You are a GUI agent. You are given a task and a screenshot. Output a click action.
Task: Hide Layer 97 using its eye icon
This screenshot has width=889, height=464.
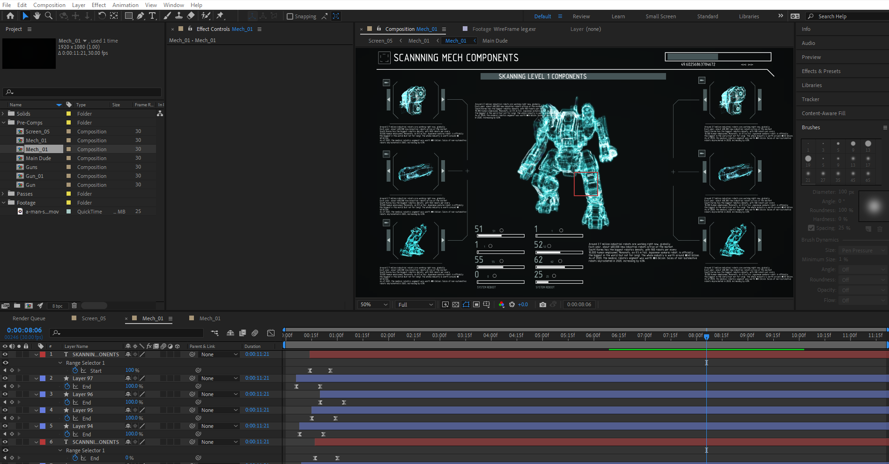5,378
